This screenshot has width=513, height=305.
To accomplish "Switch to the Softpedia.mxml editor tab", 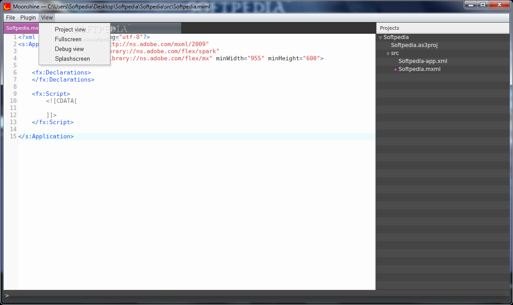I will point(22,28).
